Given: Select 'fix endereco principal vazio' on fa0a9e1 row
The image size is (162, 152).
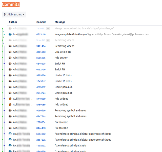Looking at the screenshot, I should (70, 146).
